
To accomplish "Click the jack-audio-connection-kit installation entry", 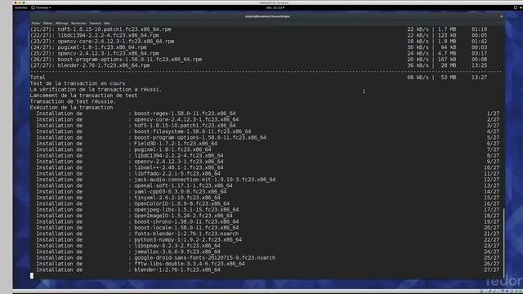I will click(205, 180).
